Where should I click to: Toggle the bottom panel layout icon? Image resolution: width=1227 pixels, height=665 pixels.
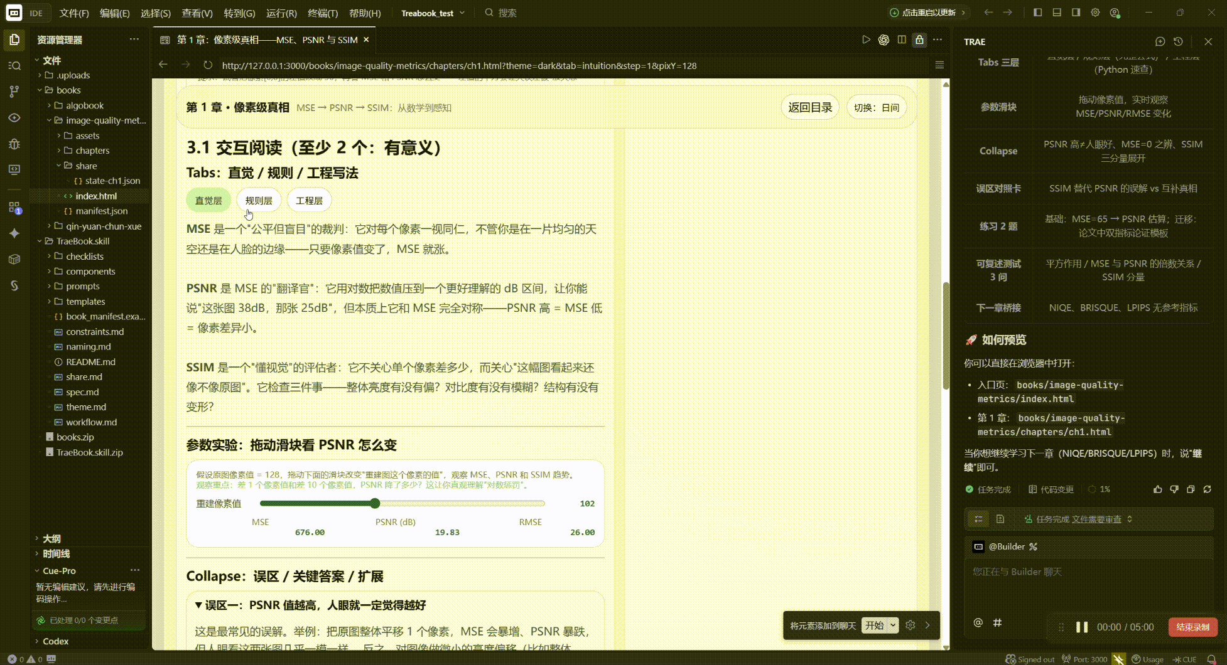1057,13
